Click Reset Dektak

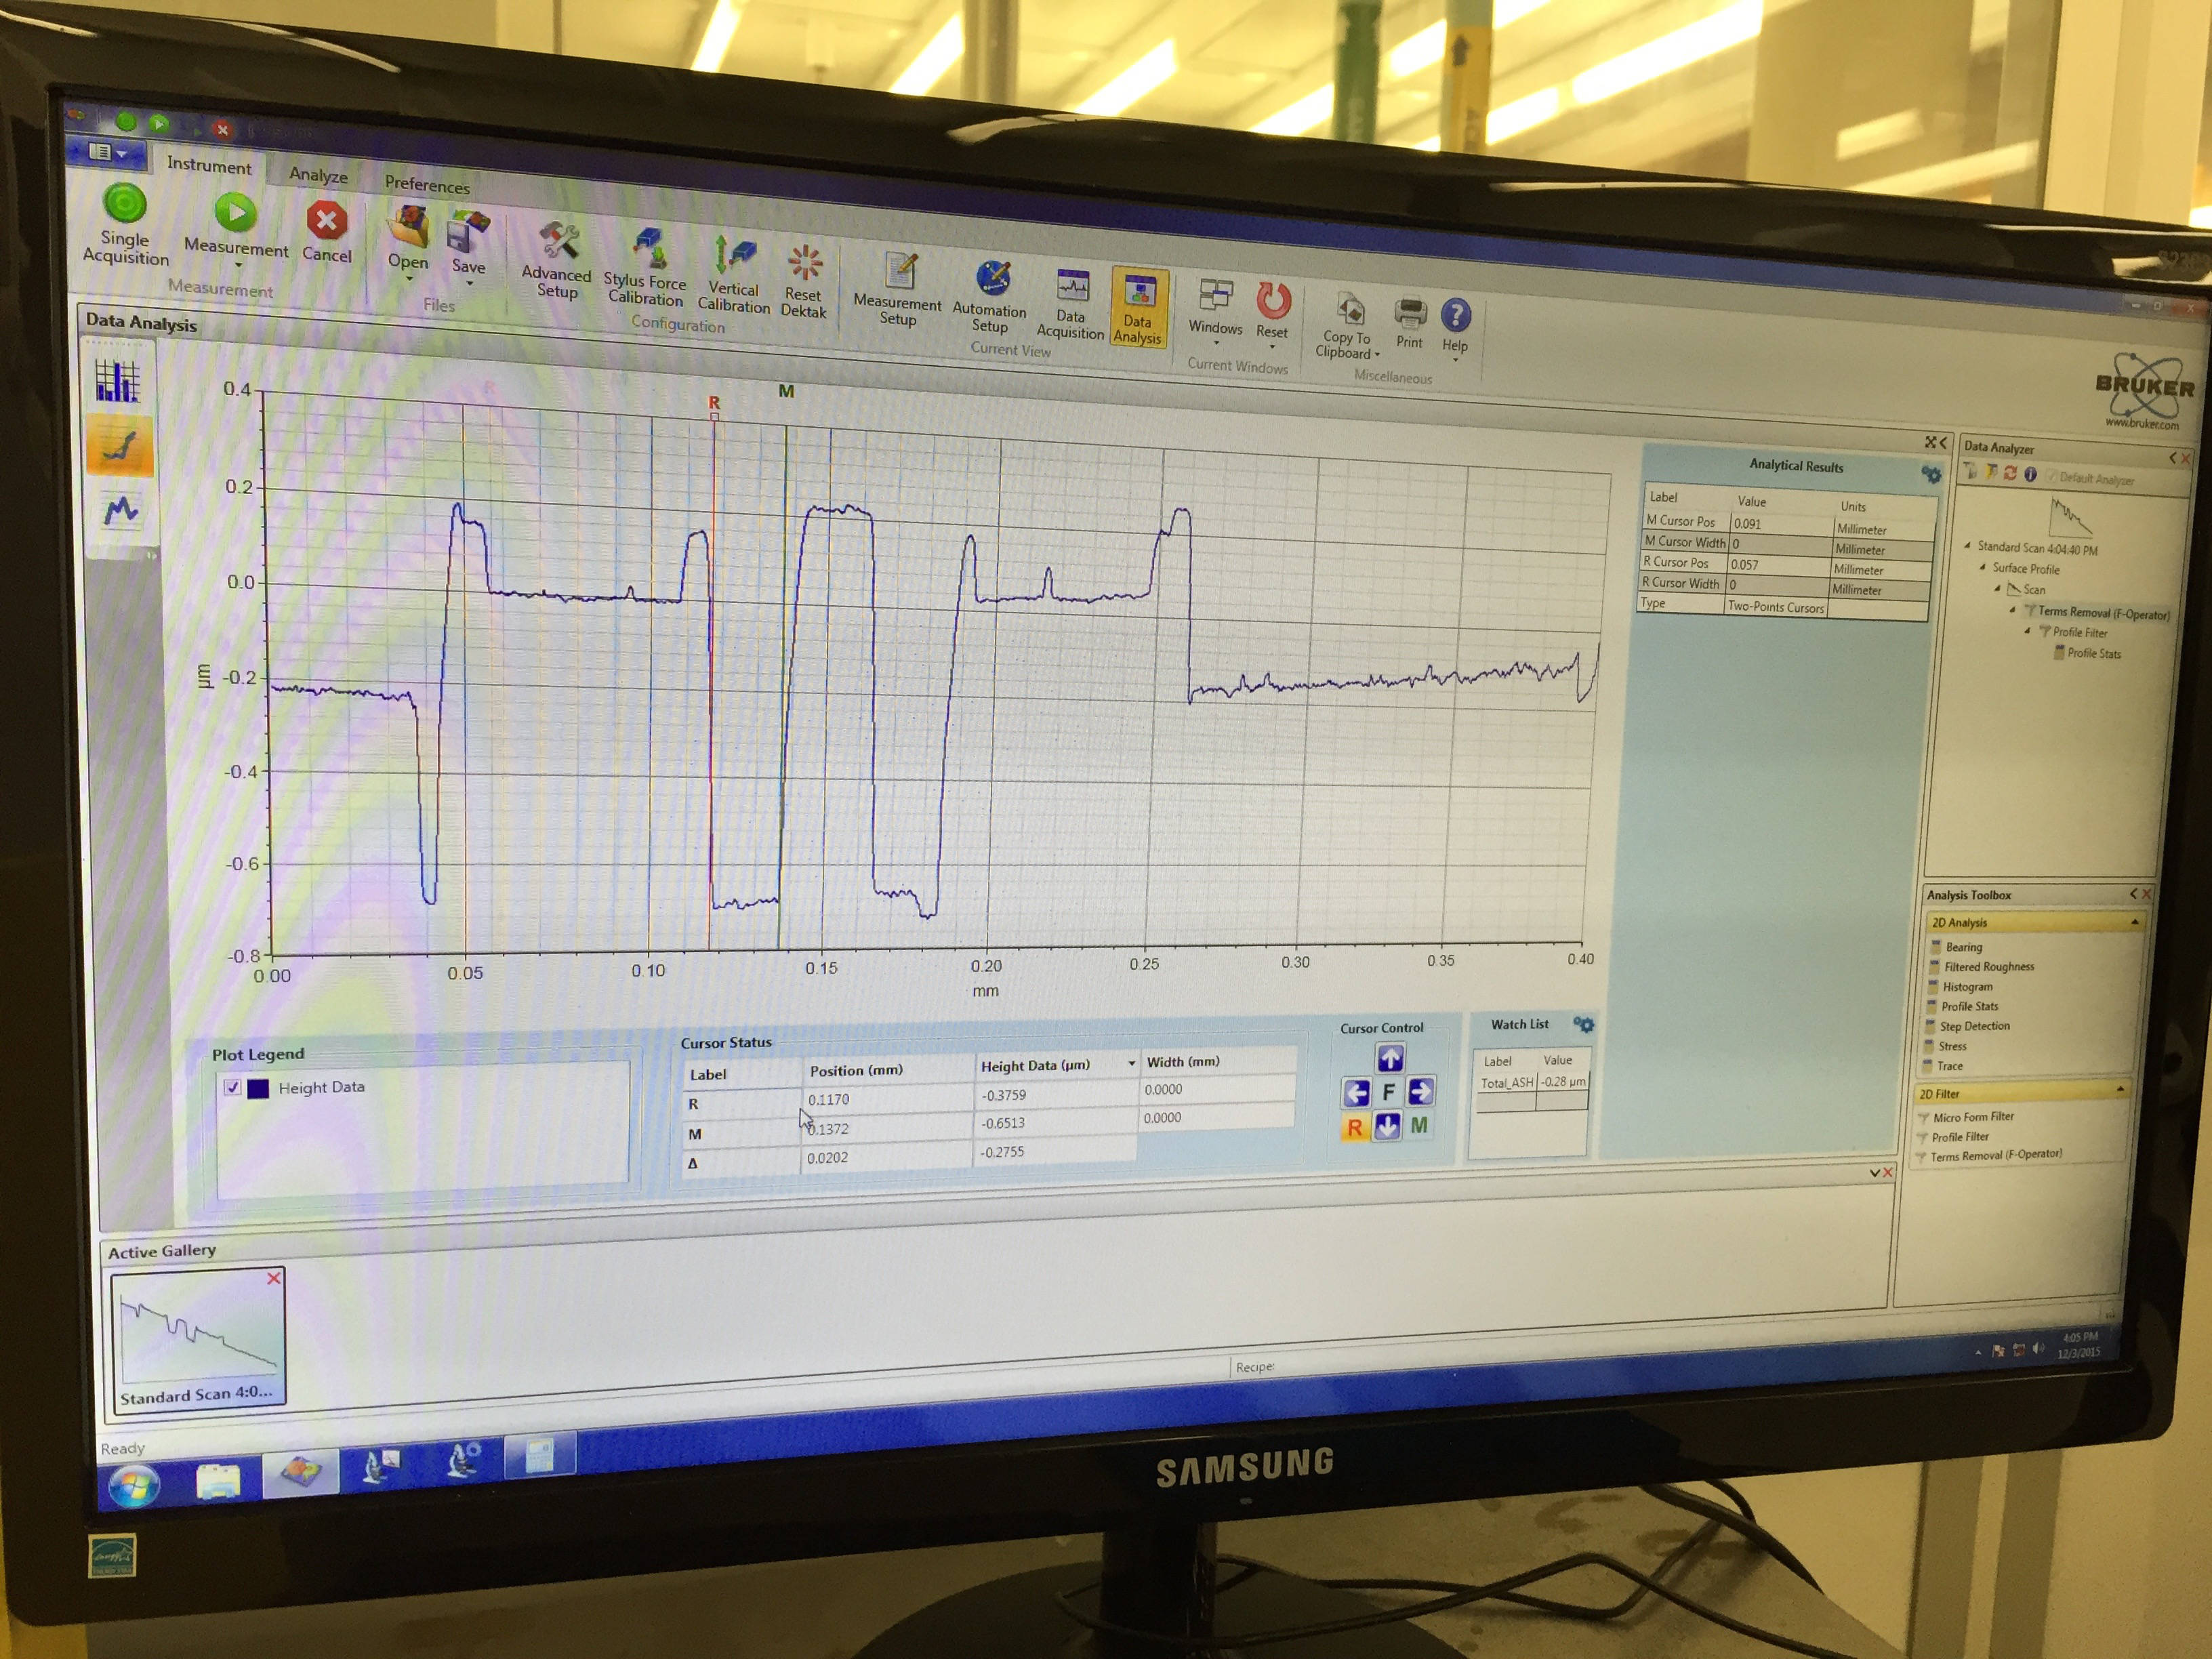coord(803,282)
